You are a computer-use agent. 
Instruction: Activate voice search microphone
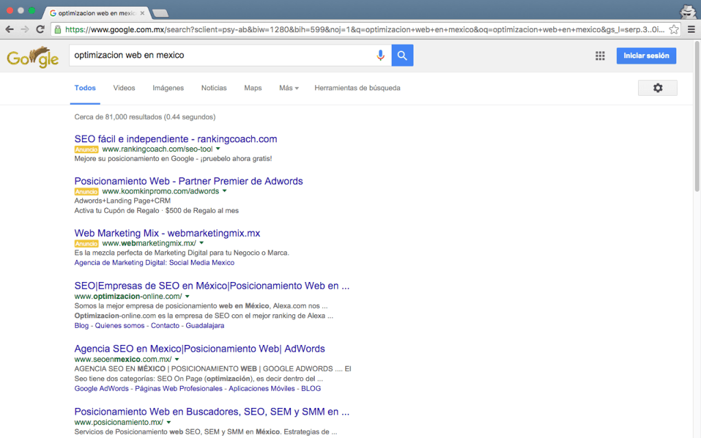[x=381, y=55]
